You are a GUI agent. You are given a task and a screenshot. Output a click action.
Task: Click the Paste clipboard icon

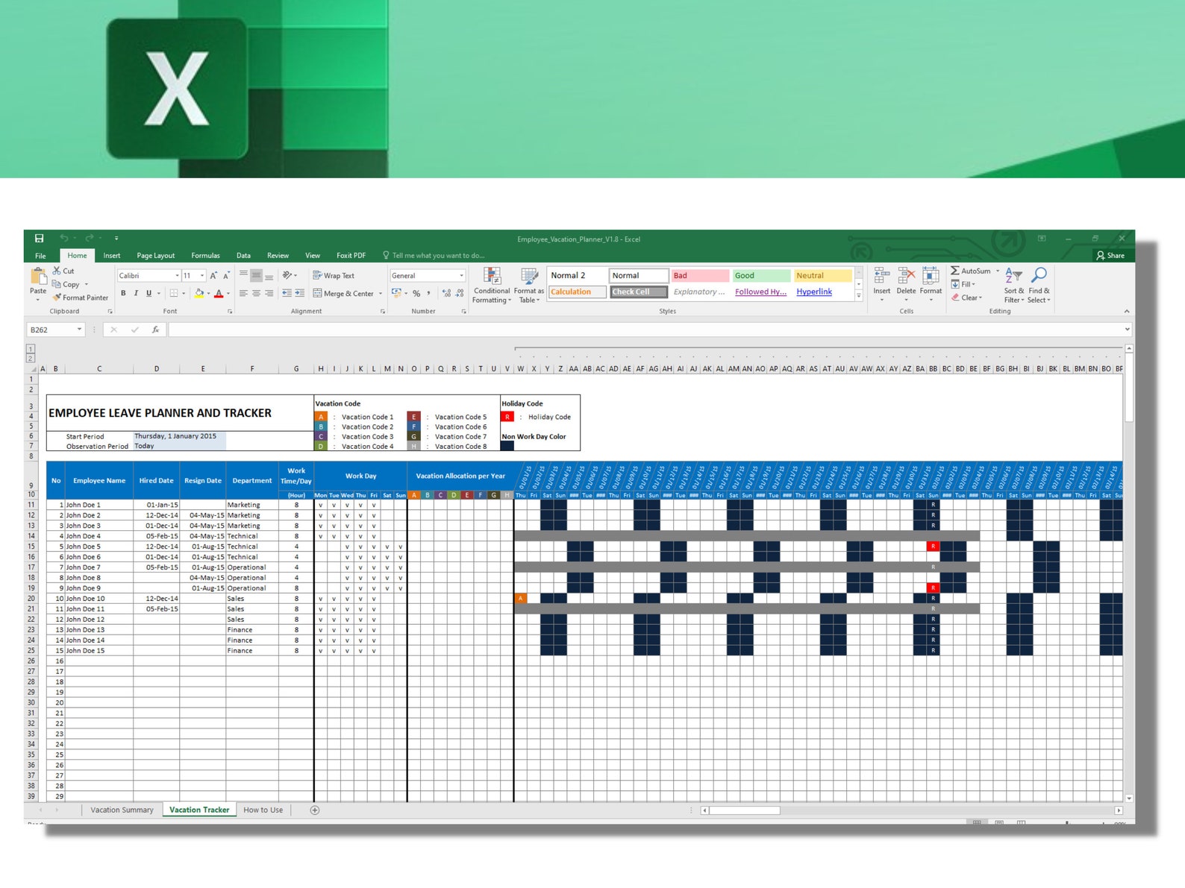coord(38,277)
